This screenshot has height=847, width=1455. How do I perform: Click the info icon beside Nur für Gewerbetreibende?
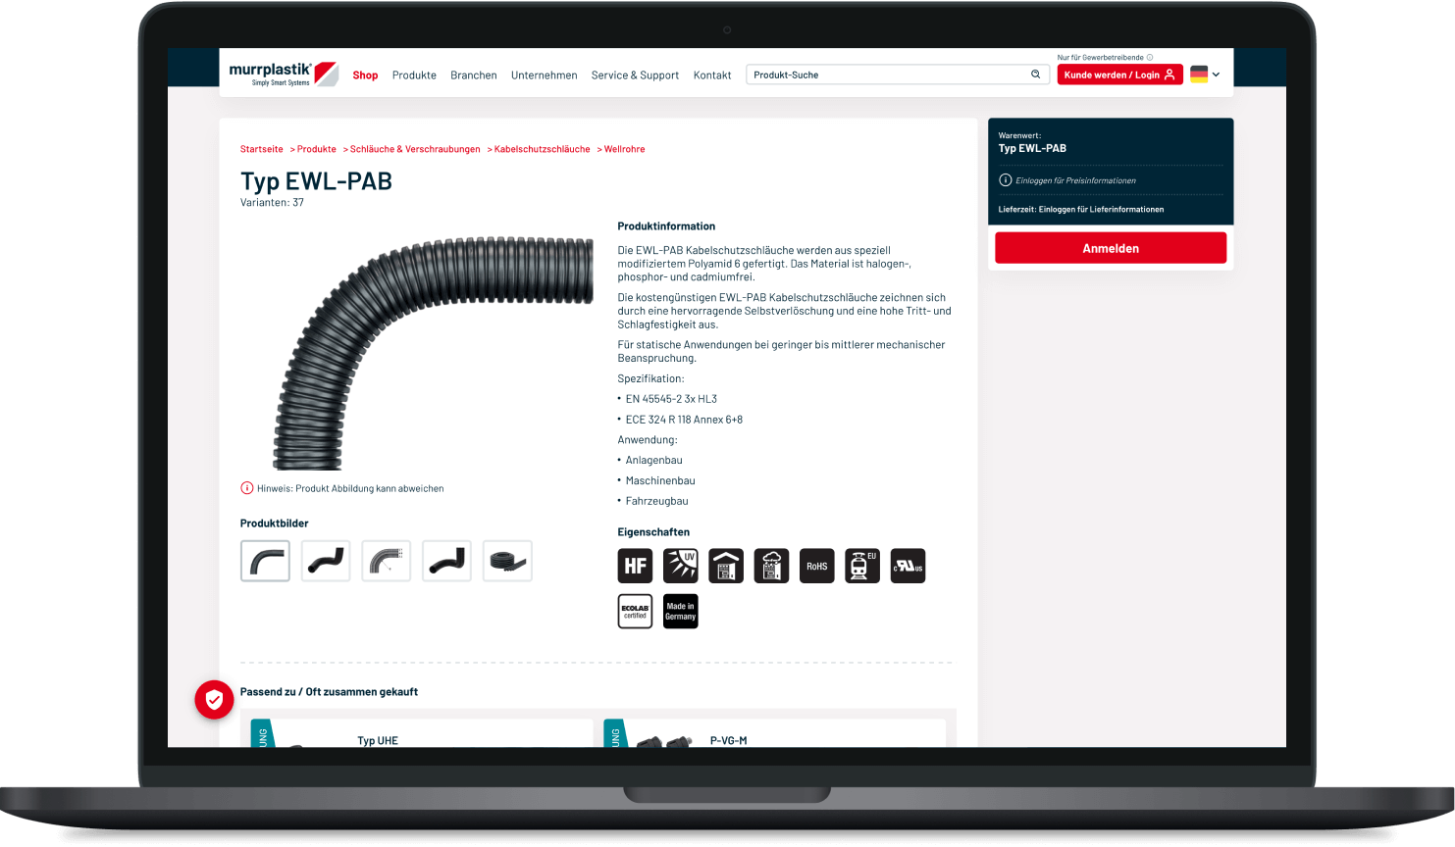pyautogui.click(x=1150, y=57)
